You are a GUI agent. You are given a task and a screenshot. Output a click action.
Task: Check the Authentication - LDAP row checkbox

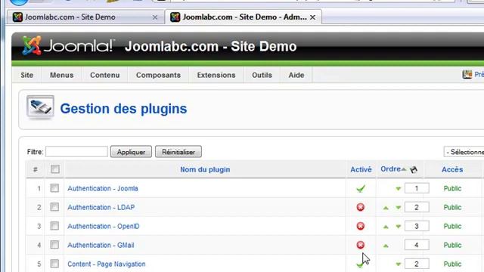pos(54,207)
